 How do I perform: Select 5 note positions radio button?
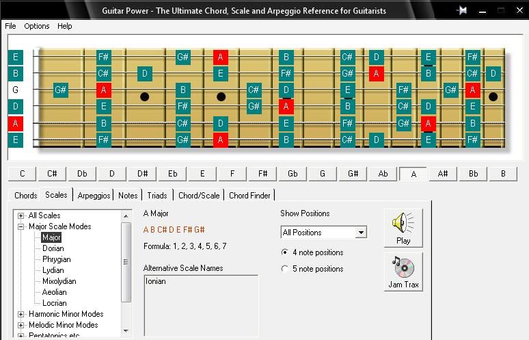click(x=285, y=269)
